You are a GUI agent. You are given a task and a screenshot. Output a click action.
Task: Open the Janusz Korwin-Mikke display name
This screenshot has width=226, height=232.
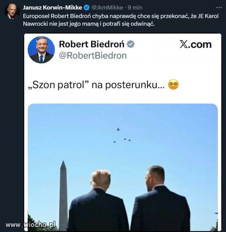pyautogui.click(x=52, y=8)
